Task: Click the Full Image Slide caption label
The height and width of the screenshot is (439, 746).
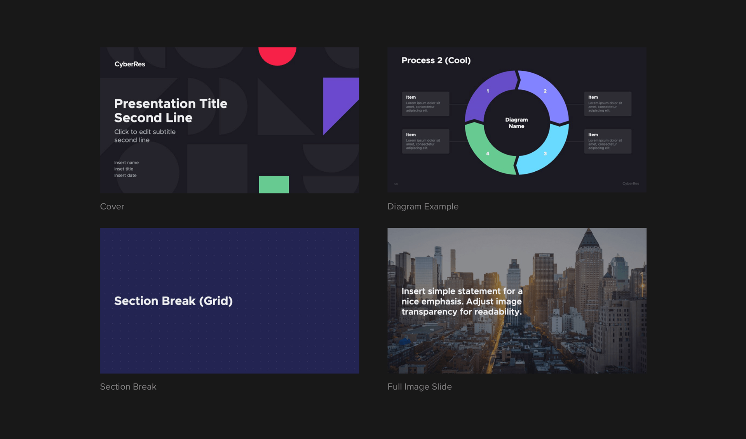Action: (x=419, y=387)
